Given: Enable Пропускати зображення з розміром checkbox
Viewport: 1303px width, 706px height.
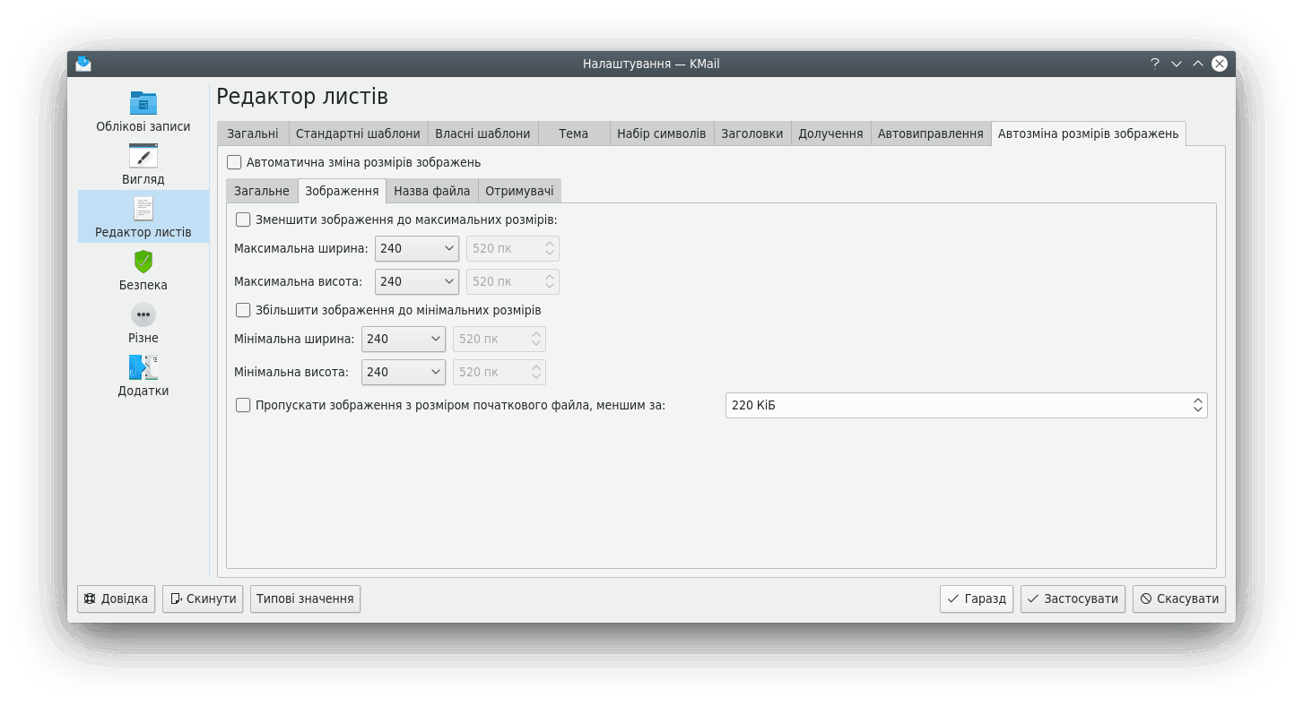Looking at the screenshot, I should [x=243, y=405].
